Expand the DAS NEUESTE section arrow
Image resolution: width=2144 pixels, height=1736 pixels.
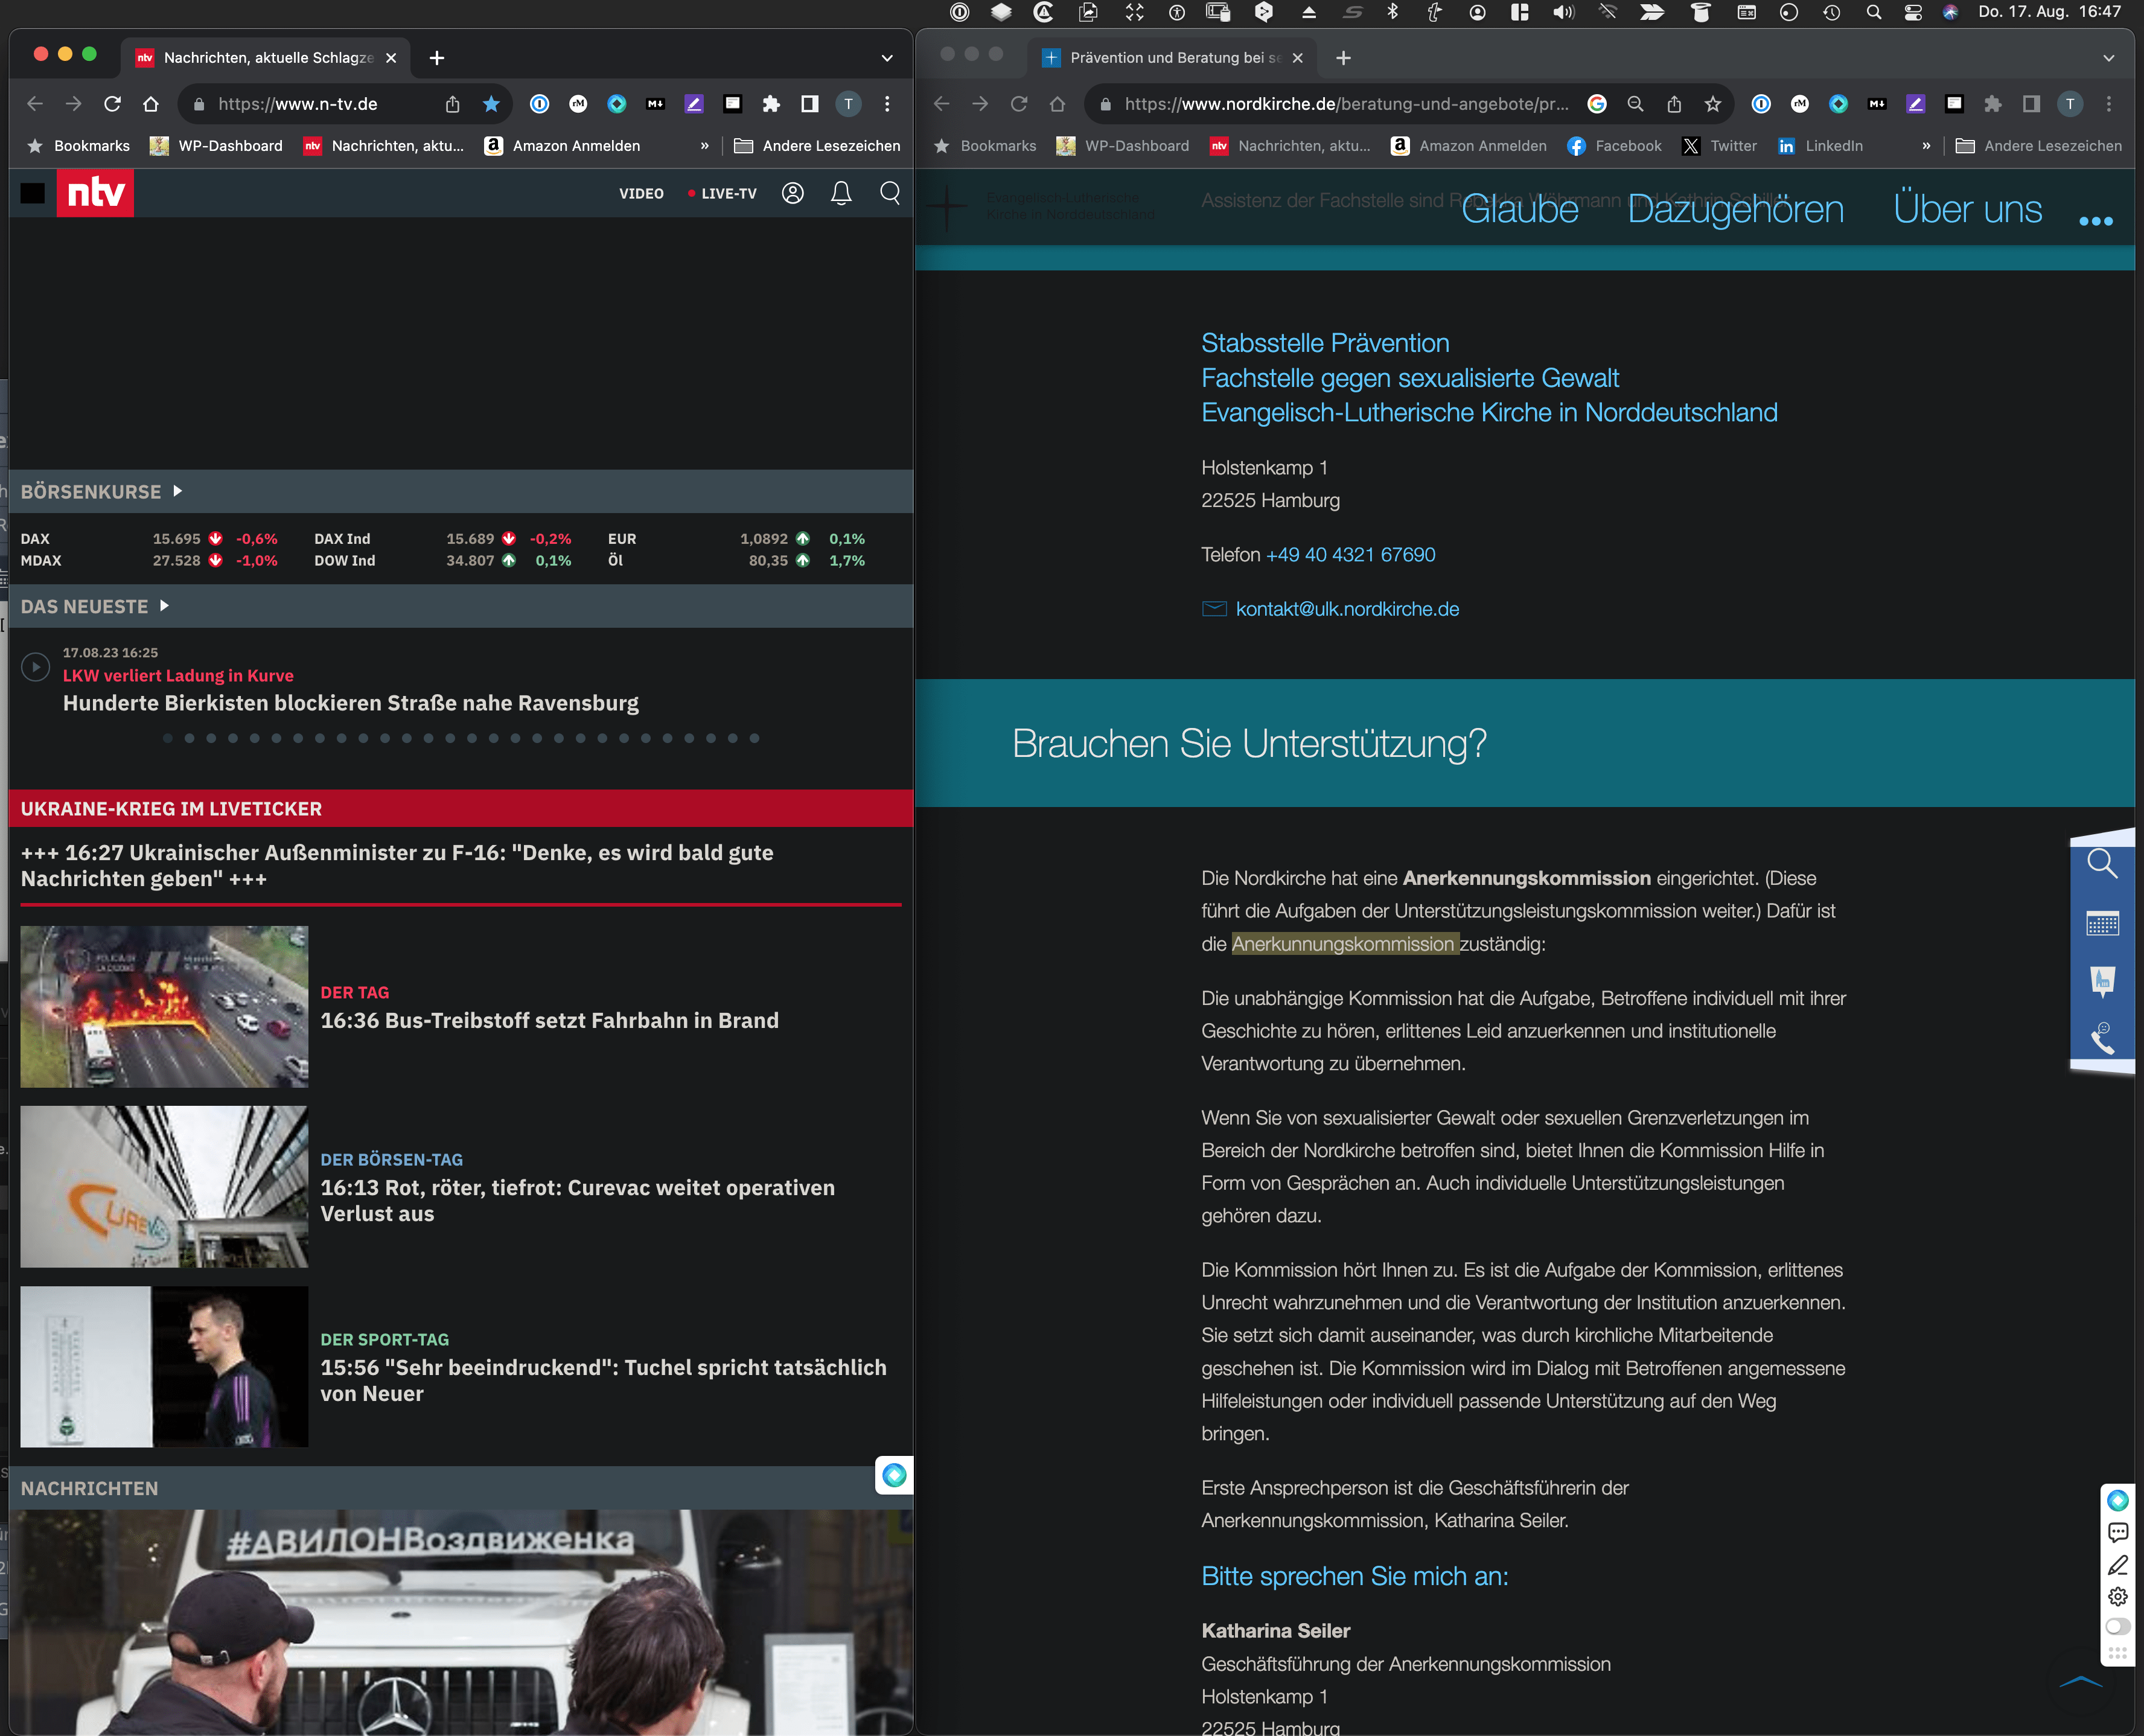pos(164,606)
